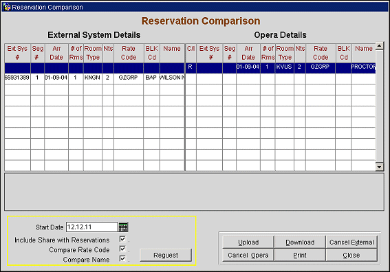Click into the Start Date field
The image size is (390, 272).
click(91, 227)
